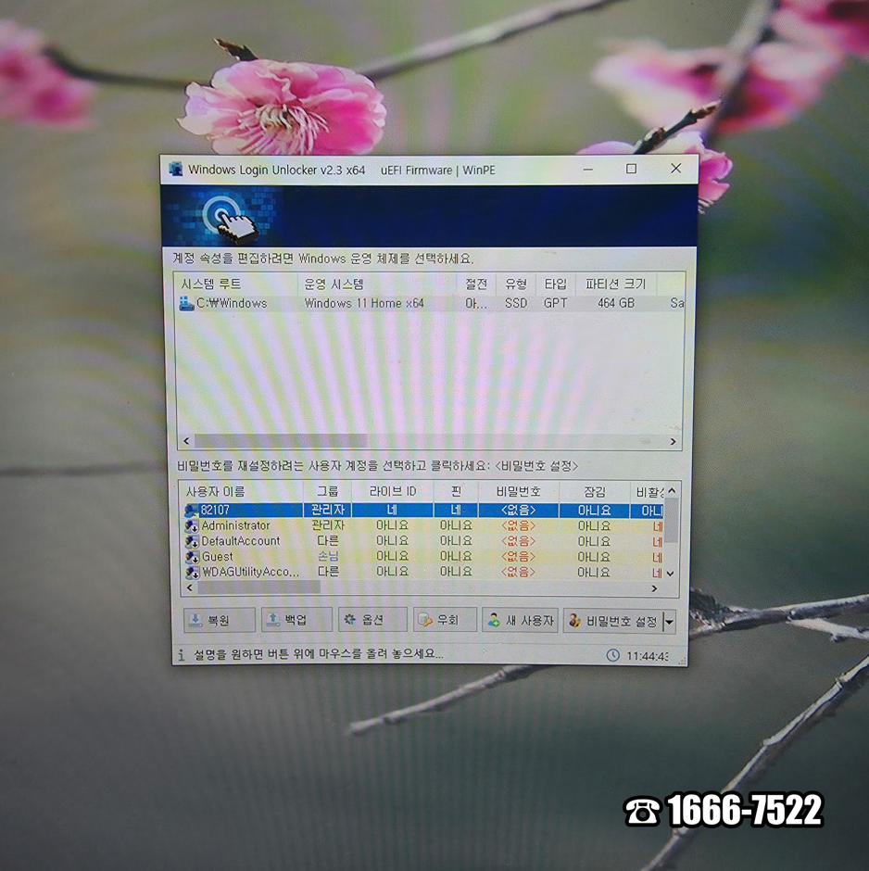Click the 라이브 ID column header
Image resolution: width=869 pixels, height=871 pixels.
tap(393, 492)
